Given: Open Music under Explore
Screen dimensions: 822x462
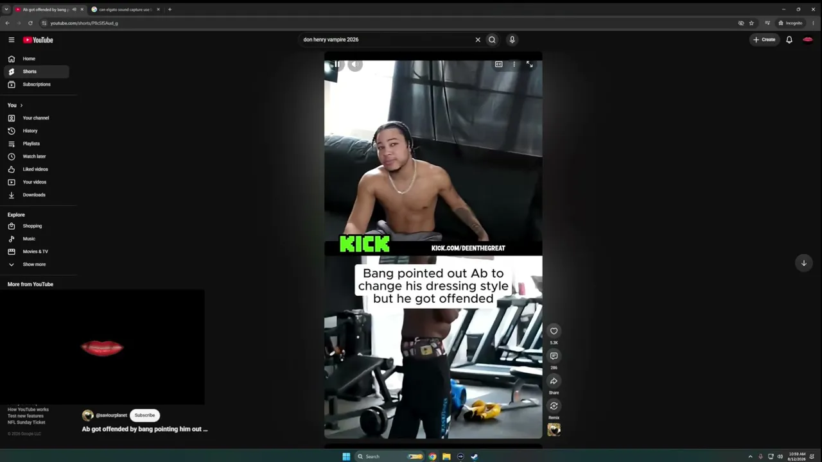Looking at the screenshot, I should tap(36, 239).
